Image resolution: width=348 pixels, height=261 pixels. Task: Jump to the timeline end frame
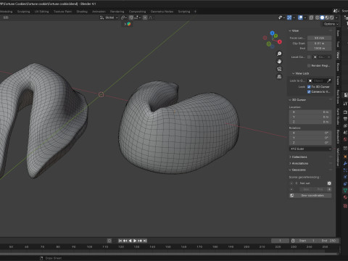click(145, 241)
